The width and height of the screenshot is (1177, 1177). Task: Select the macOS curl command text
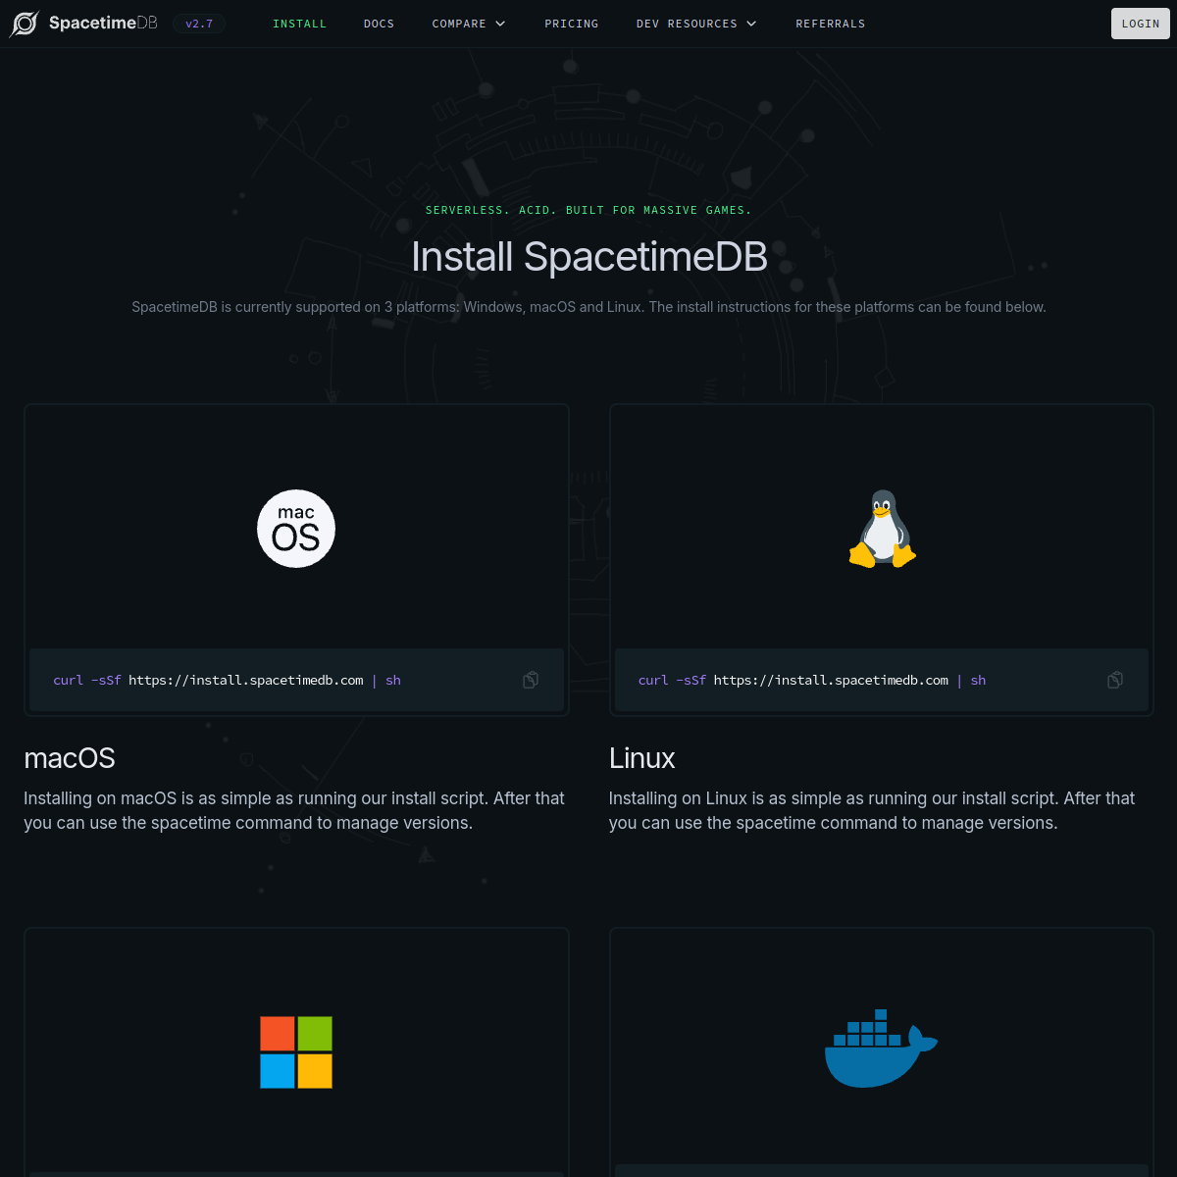(227, 680)
